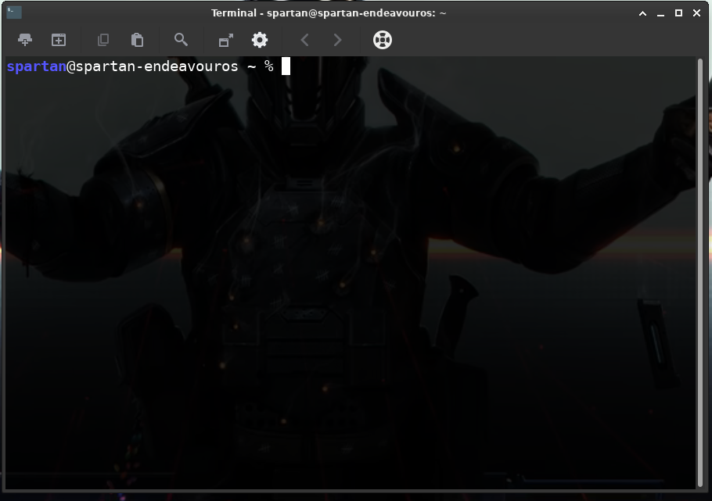Detach the current tab icon
The width and height of the screenshot is (712, 501).
[x=225, y=40]
